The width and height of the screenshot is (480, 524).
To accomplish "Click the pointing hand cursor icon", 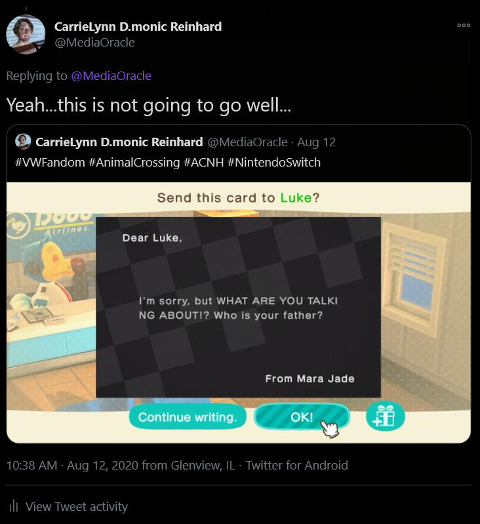I will coord(330,429).
